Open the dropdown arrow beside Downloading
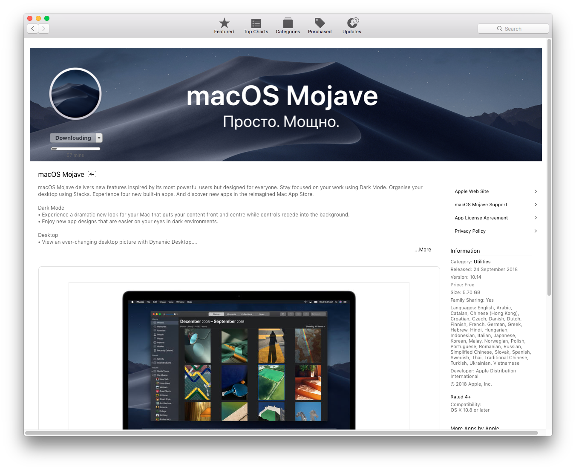 (99, 138)
